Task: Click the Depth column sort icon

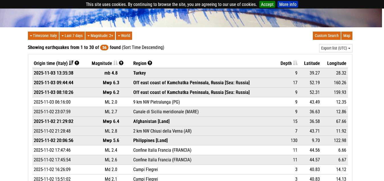Action: point(295,63)
